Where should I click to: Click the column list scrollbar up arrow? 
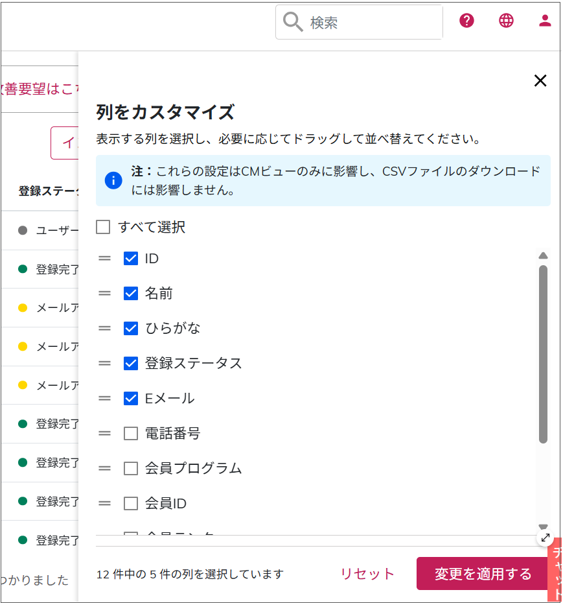click(x=543, y=256)
